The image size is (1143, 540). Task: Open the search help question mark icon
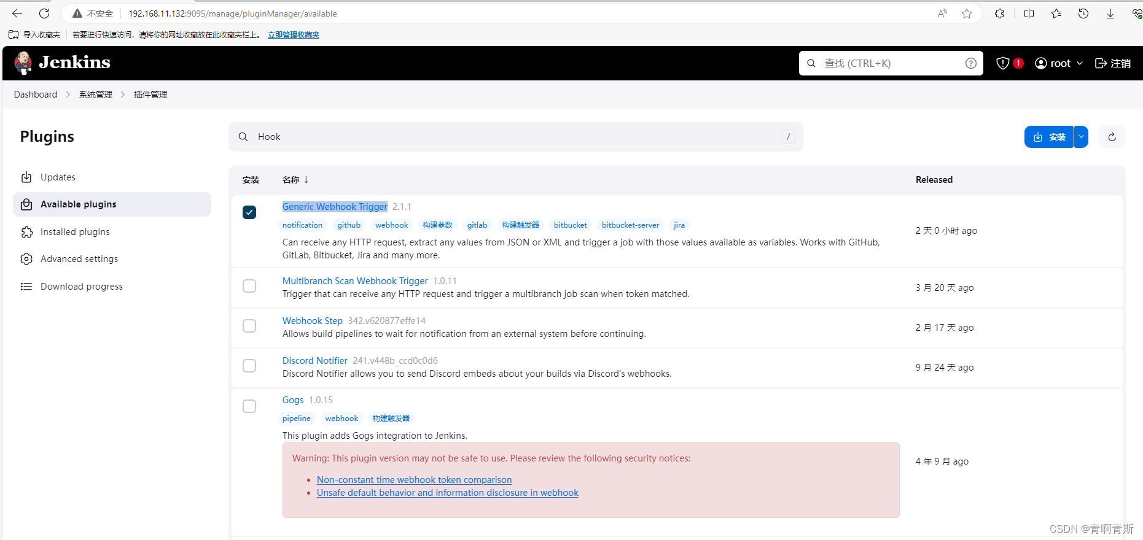click(x=971, y=63)
